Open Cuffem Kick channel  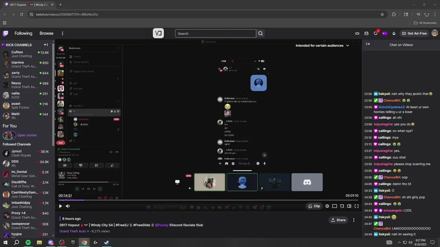coord(26,54)
